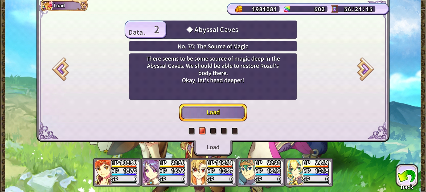Select the first save slot indicator dot
This screenshot has width=426, height=192.
(x=191, y=131)
